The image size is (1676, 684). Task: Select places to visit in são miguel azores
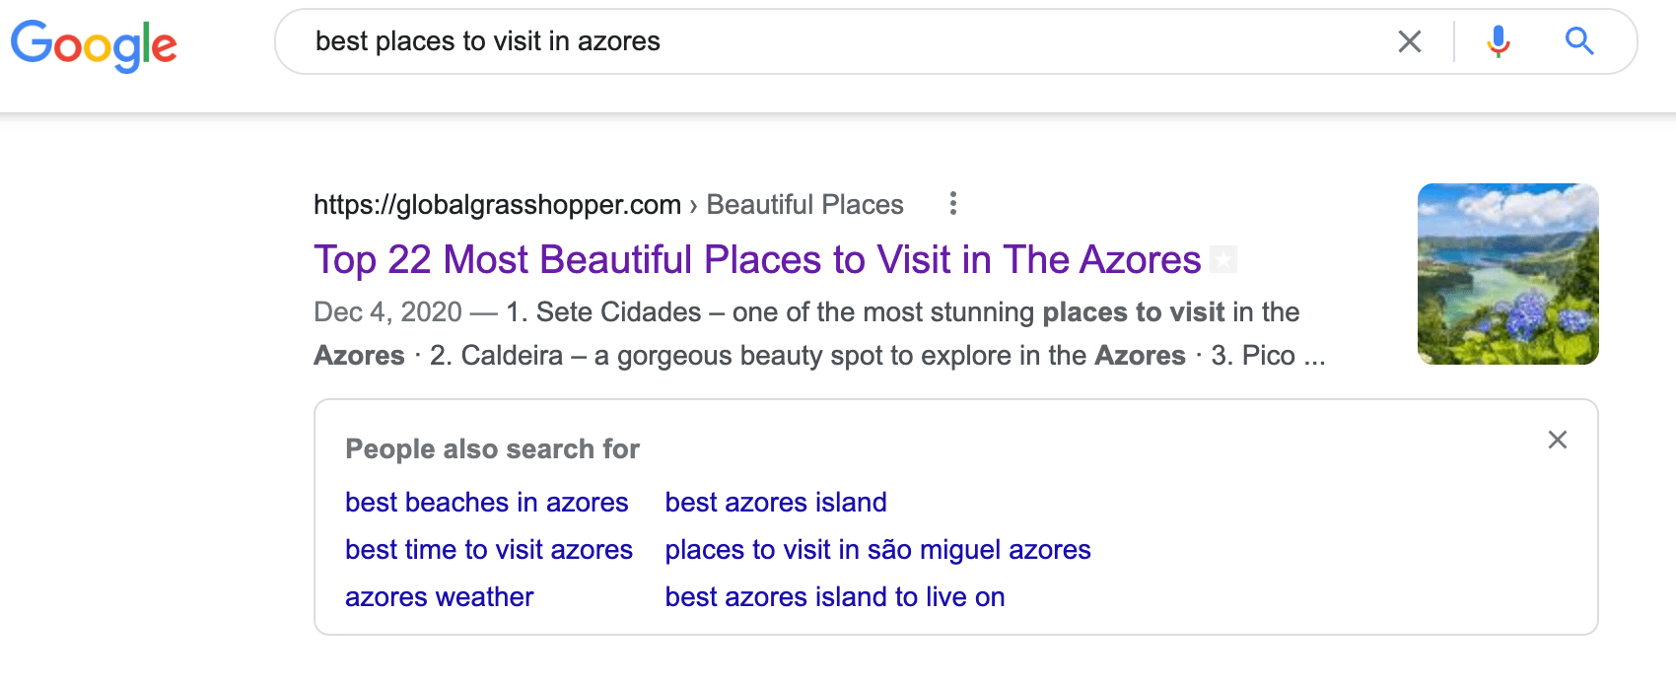(x=877, y=550)
